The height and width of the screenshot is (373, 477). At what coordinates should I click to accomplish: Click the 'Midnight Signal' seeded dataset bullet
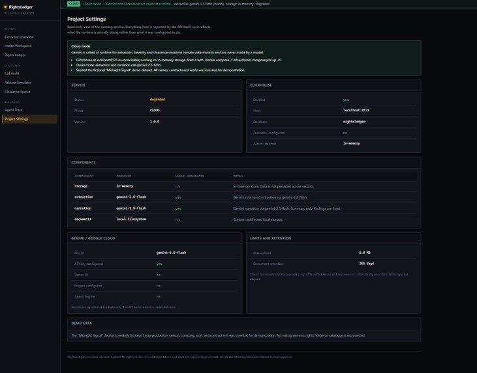[161, 70]
